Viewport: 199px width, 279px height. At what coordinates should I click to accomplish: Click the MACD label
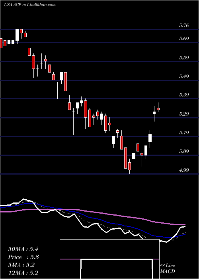tap(168, 271)
